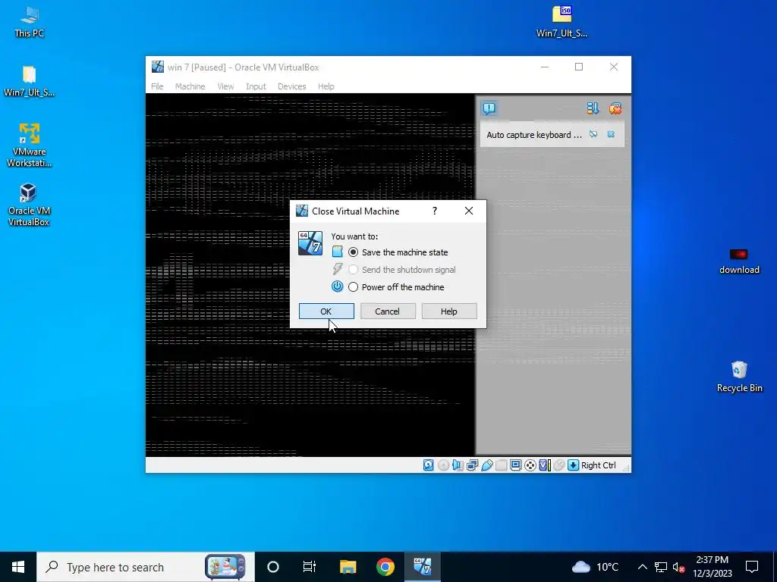The image size is (777, 582).
Task: Click the remove all notifications icon
Action: pos(615,108)
